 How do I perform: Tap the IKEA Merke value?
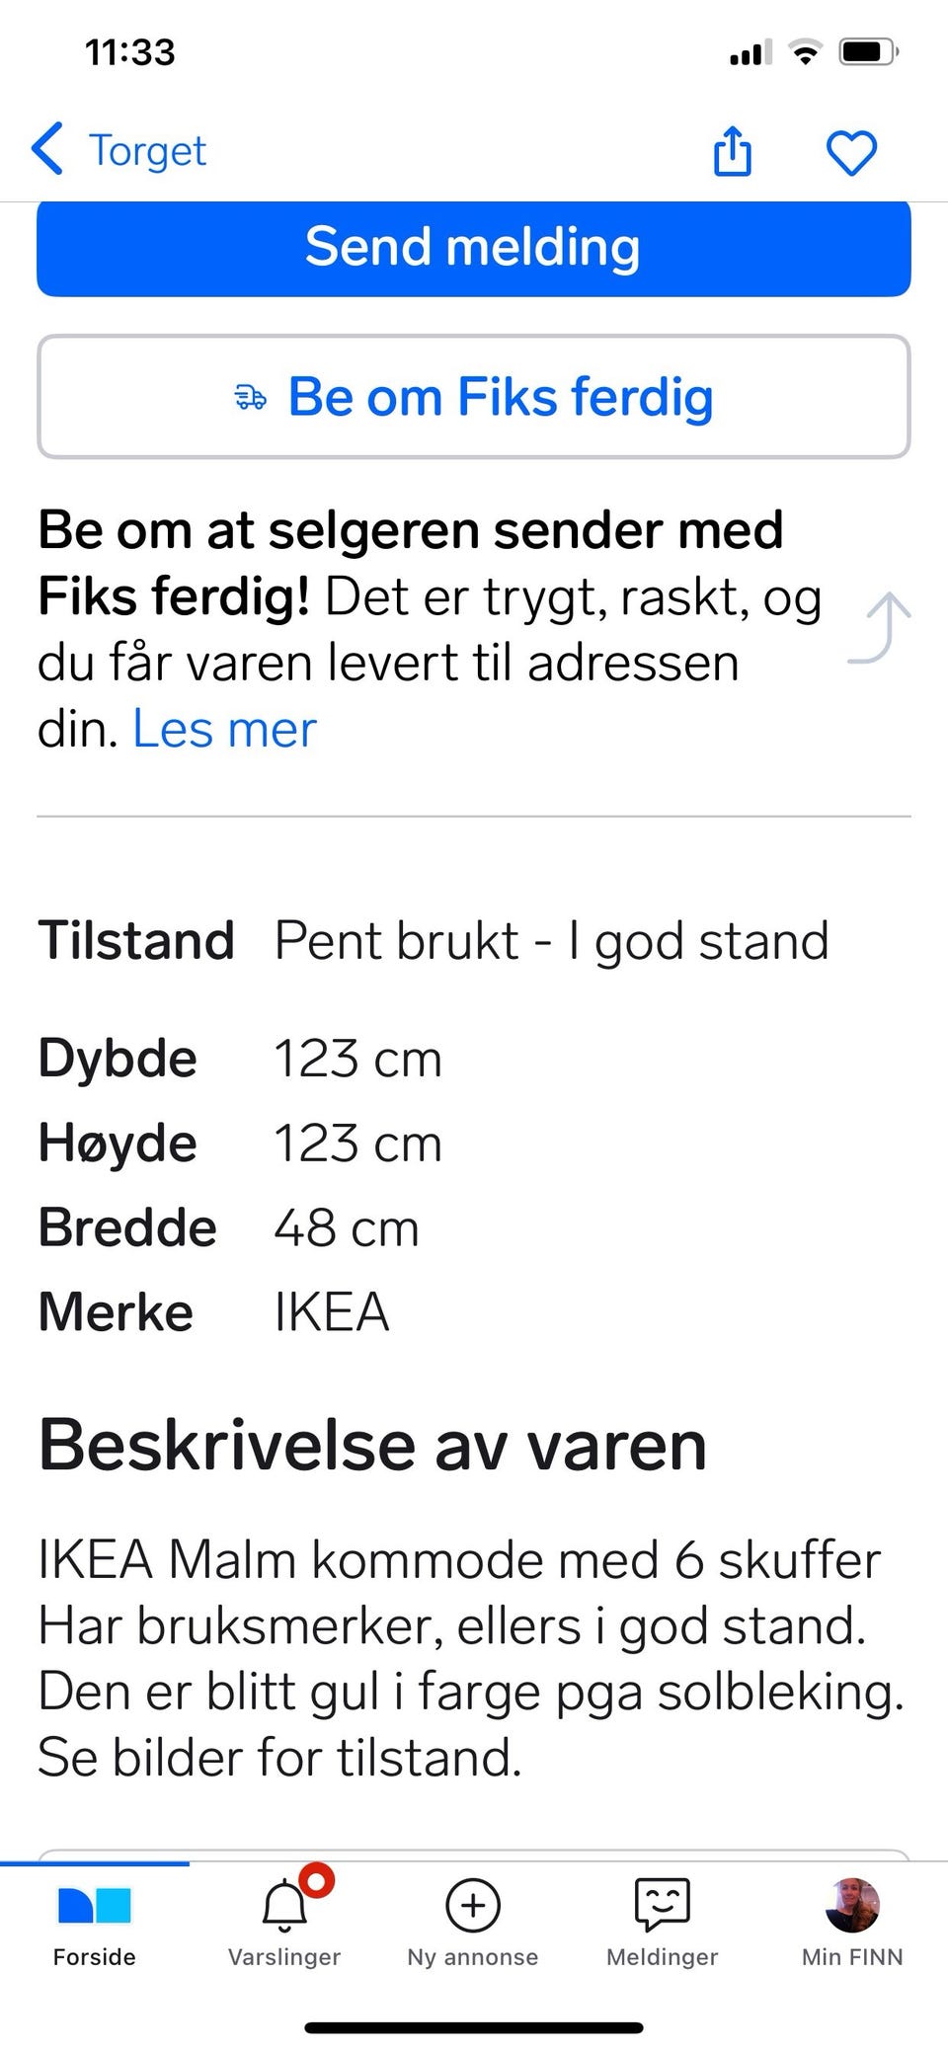[x=332, y=1312]
